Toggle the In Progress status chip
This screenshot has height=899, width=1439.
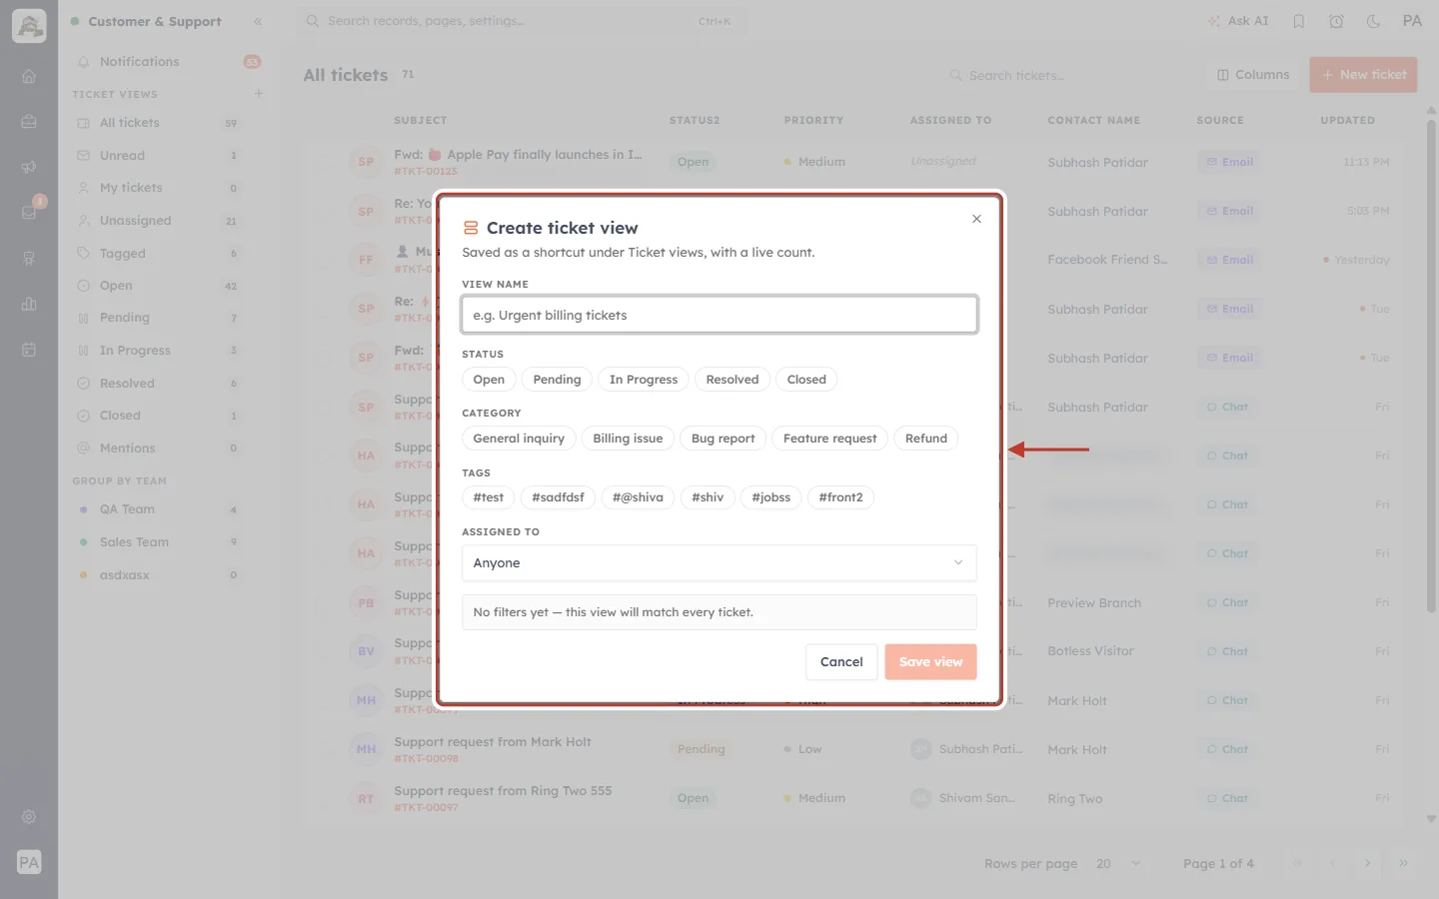coord(644,380)
